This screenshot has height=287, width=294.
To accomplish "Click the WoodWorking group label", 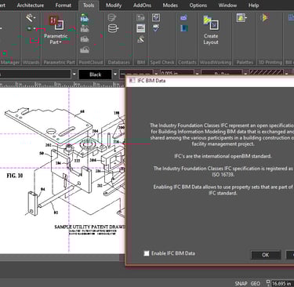I will [216, 62].
